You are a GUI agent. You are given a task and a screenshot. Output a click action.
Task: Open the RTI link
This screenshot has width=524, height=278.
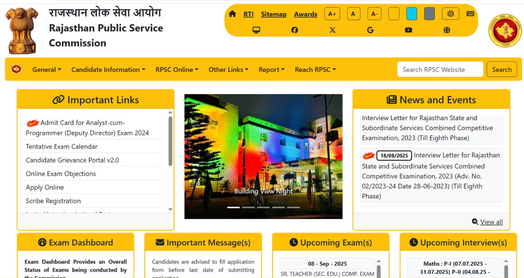click(x=248, y=14)
